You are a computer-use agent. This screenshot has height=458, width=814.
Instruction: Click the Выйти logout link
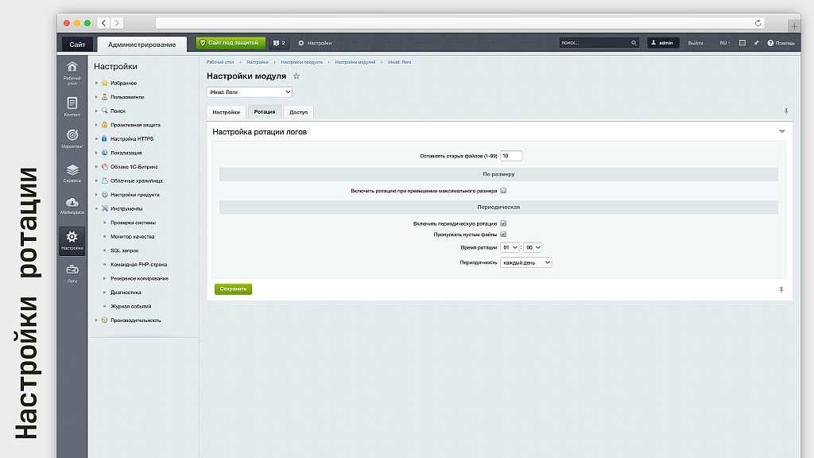point(695,43)
